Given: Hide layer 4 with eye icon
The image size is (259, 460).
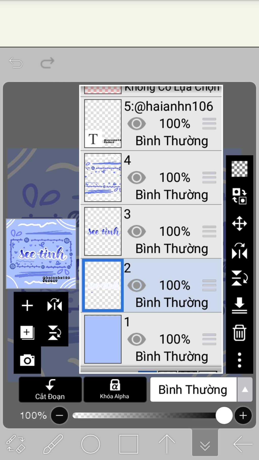Looking at the screenshot, I should click(137, 177).
